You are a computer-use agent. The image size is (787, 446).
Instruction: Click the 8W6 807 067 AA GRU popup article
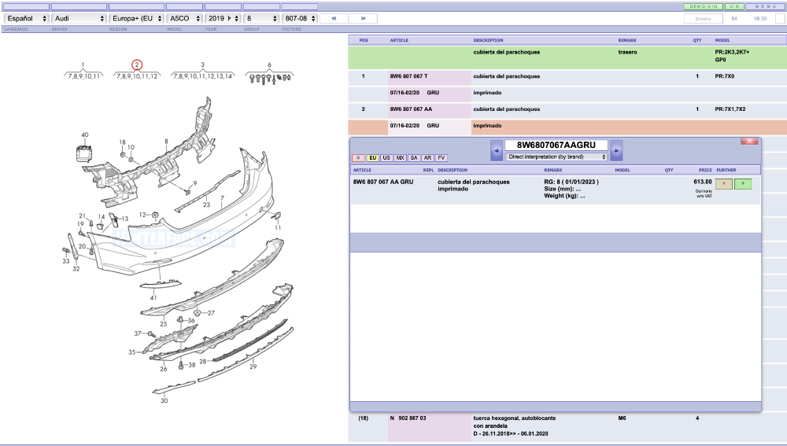pyautogui.click(x=383, y=182)
